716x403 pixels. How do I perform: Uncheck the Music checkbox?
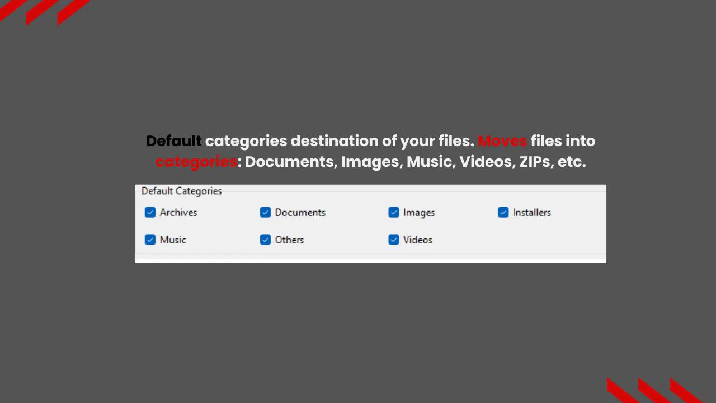click(x=150, y=240)
